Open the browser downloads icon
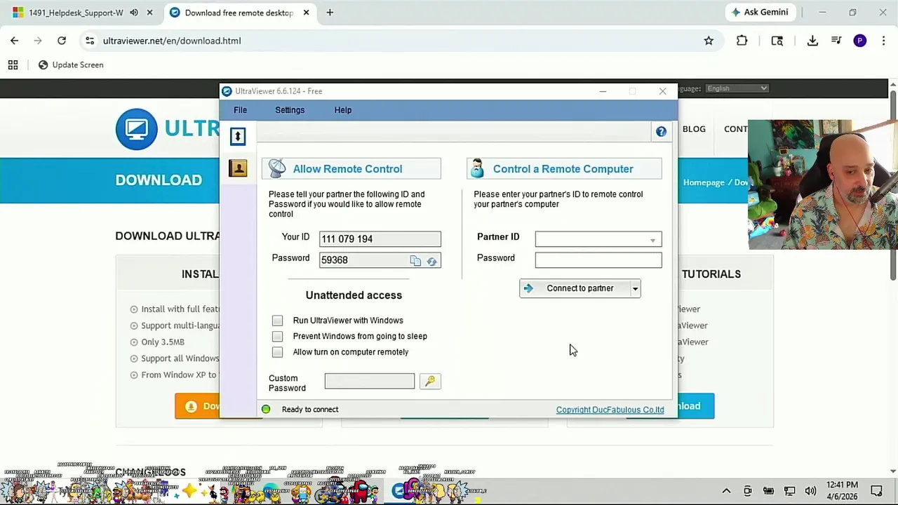 812,41
